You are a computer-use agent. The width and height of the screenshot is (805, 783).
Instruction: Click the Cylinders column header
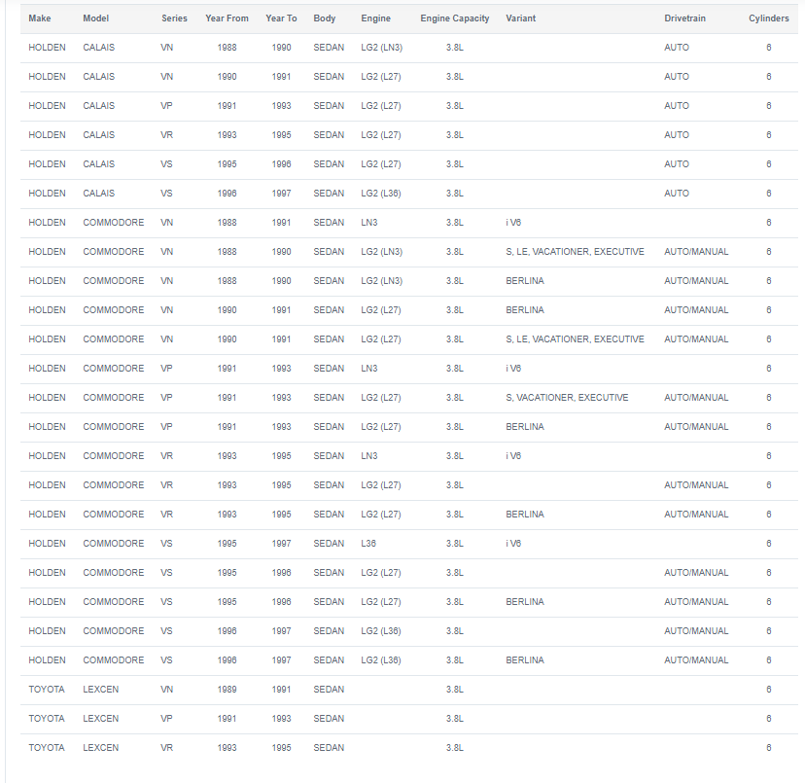coord(769,18)
